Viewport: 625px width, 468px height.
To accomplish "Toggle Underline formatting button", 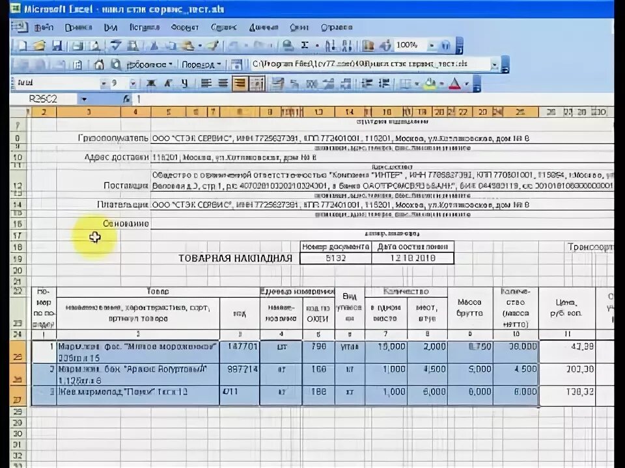I will (184, 84).
